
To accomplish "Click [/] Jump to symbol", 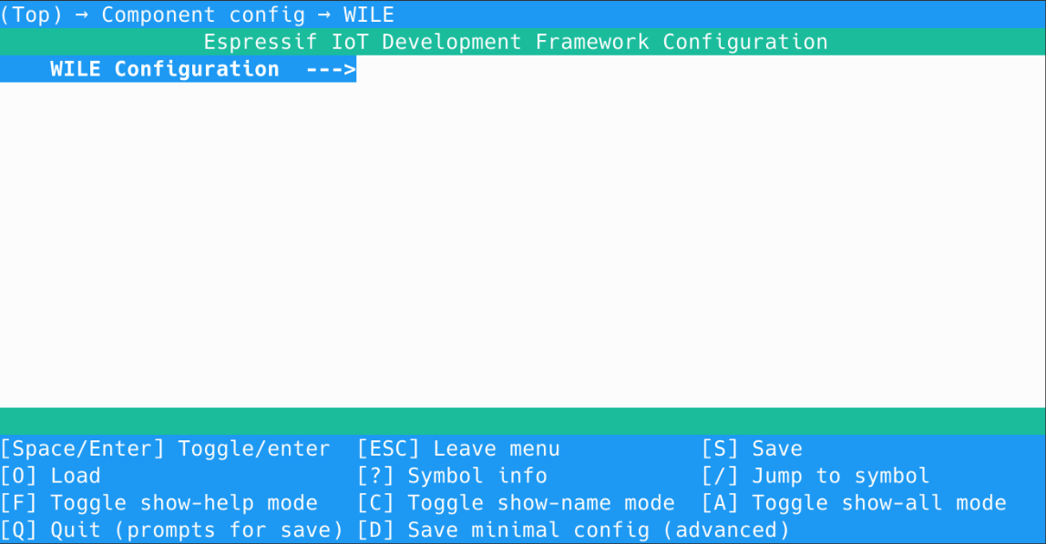I will click(815, 476).
